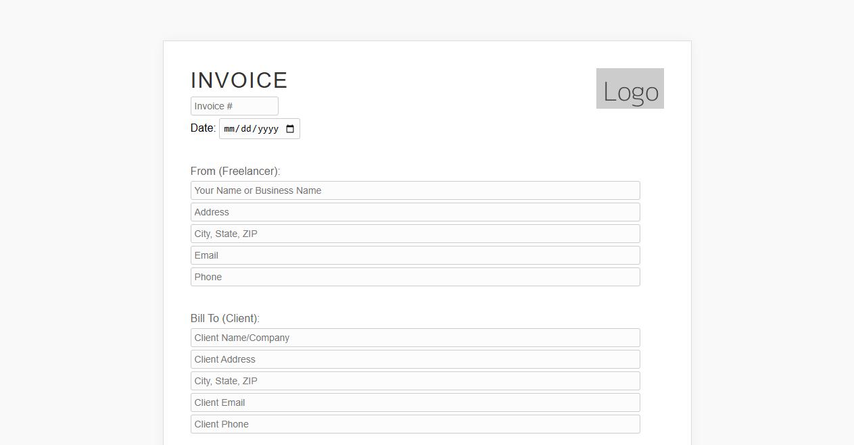
Task: Click the year segment of the date field
Action: [x=268, y=128]
